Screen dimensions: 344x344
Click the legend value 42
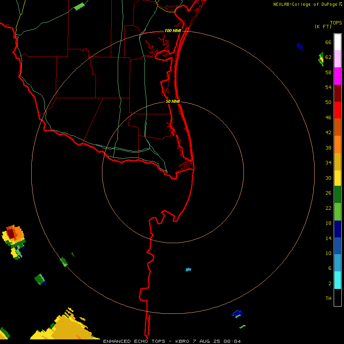(x=328, y=133)
